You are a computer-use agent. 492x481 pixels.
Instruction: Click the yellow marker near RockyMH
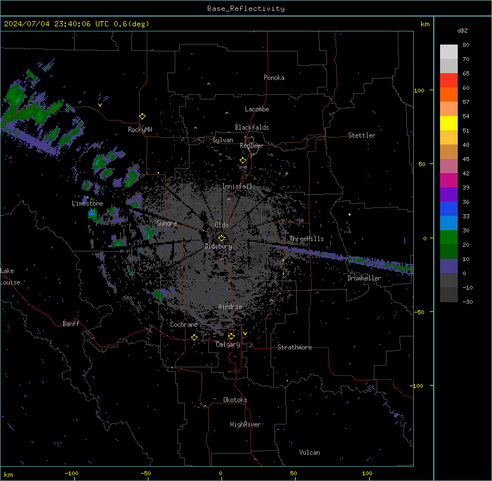coord(143,117)
